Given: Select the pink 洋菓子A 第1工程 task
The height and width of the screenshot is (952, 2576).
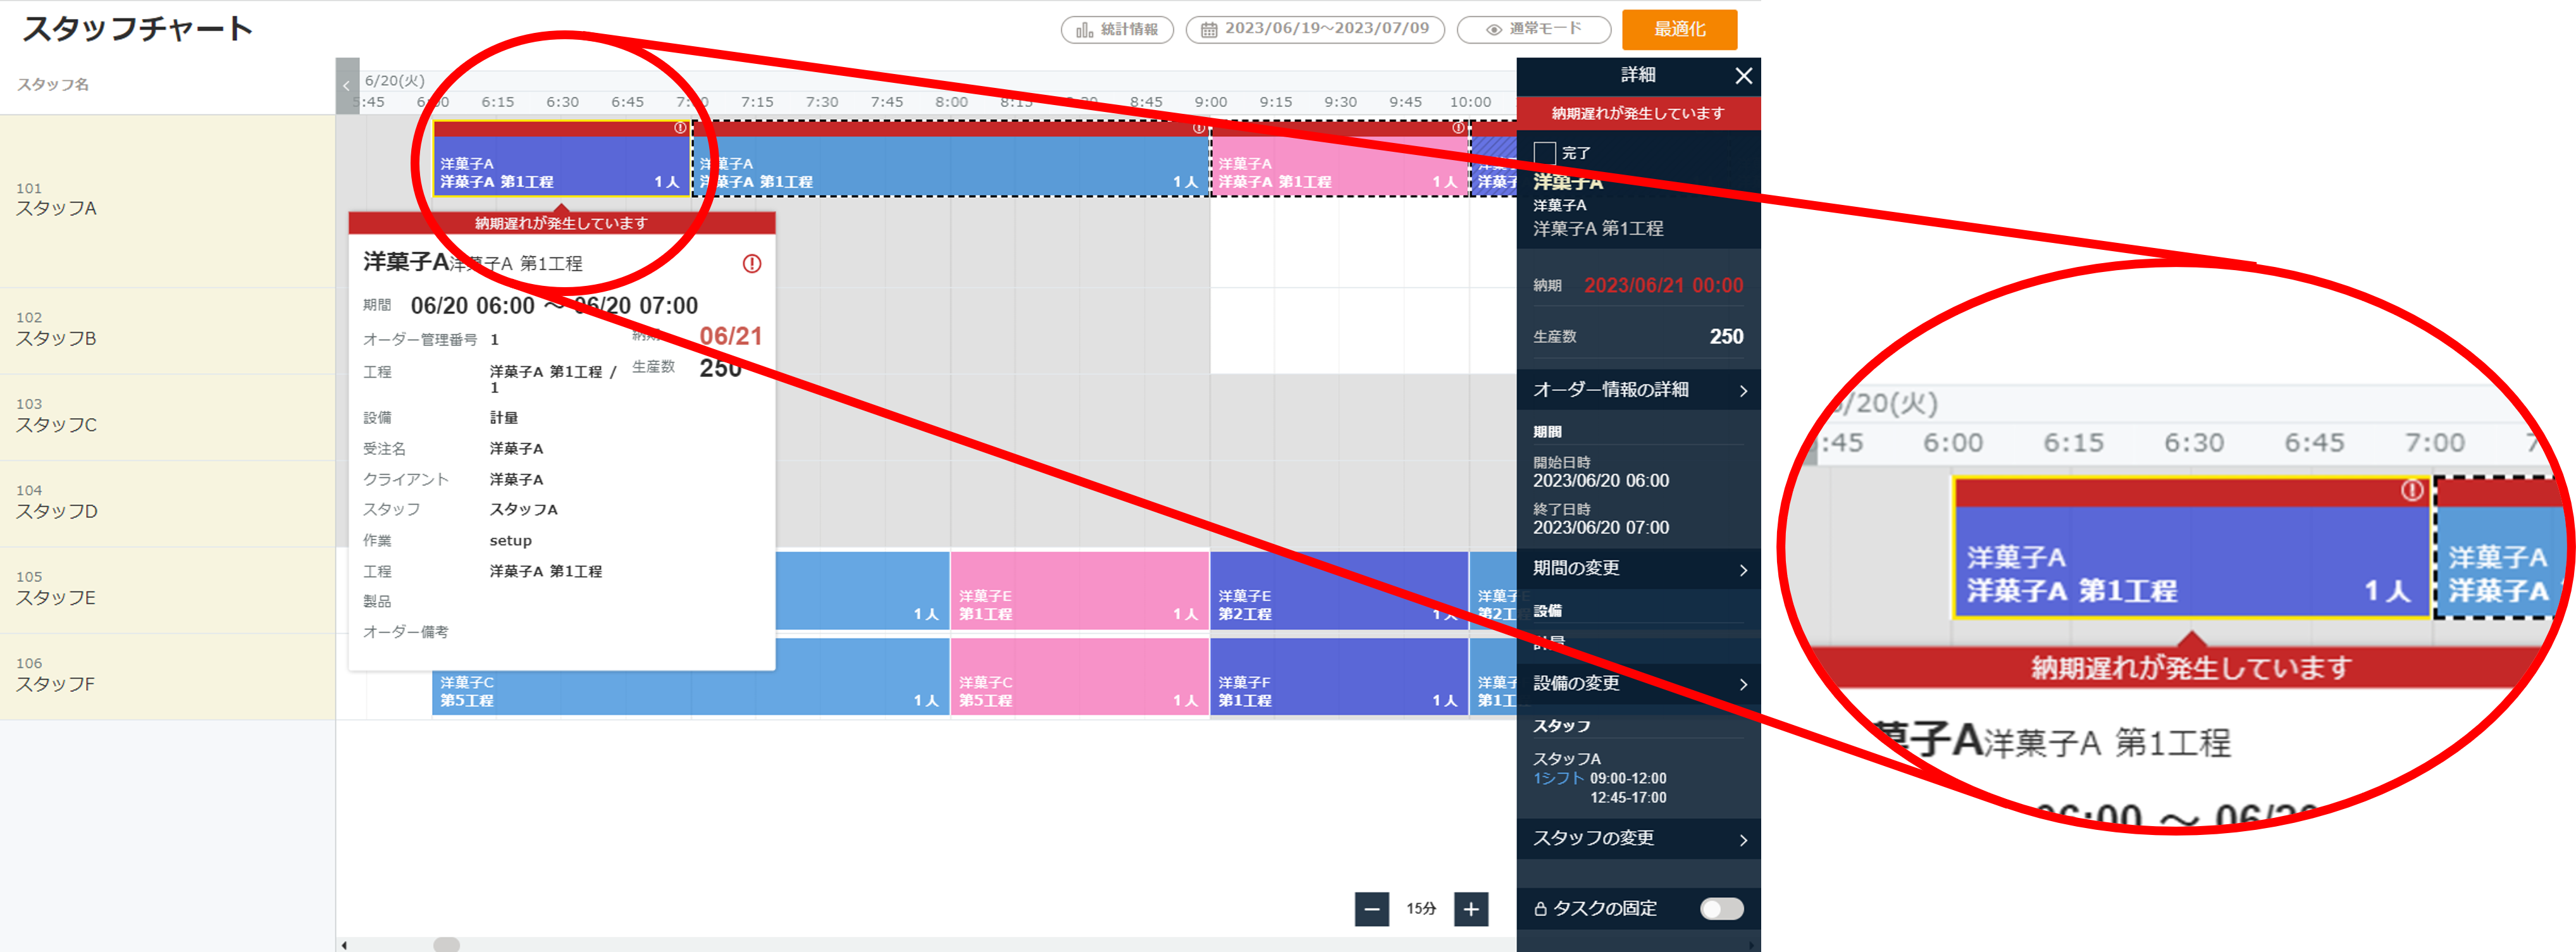Looking at the screenshot, I should tap(1340, 159).
